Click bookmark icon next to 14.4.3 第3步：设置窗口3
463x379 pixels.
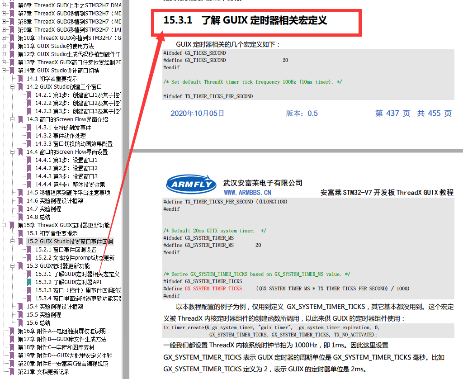[29, 176]
